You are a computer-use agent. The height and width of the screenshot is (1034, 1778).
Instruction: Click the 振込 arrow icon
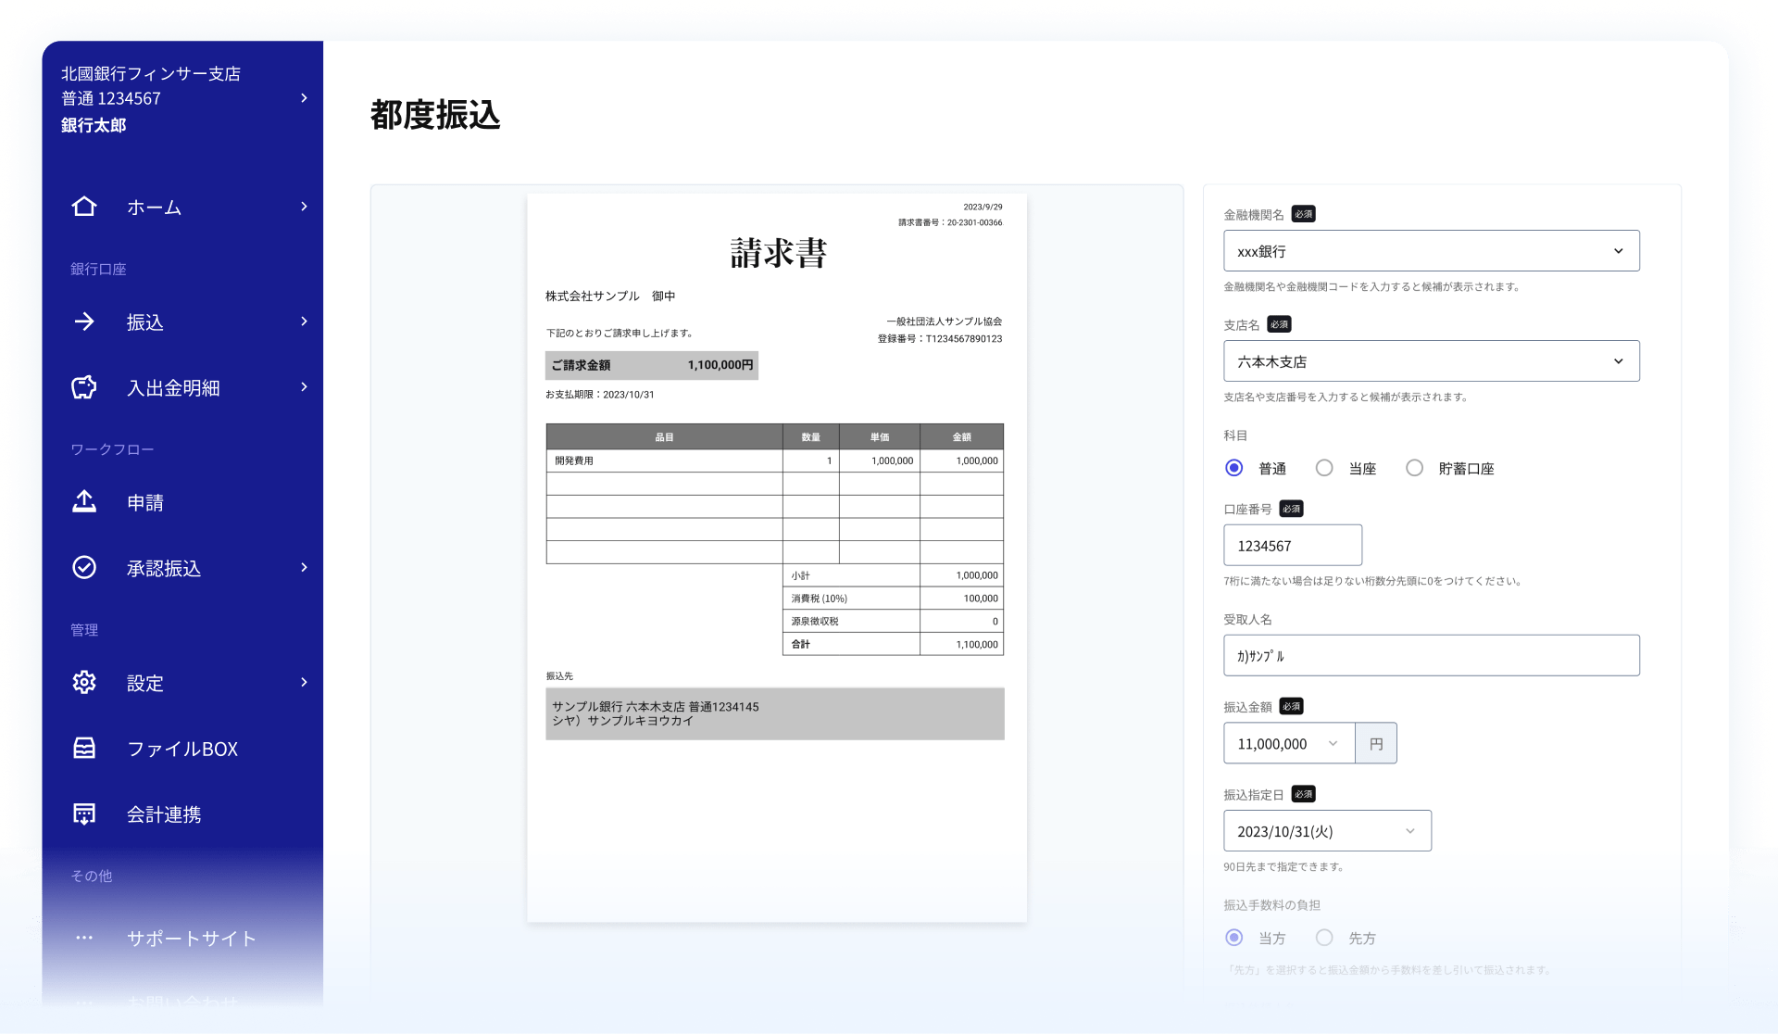pyautogui.click(x=84, y=322)
